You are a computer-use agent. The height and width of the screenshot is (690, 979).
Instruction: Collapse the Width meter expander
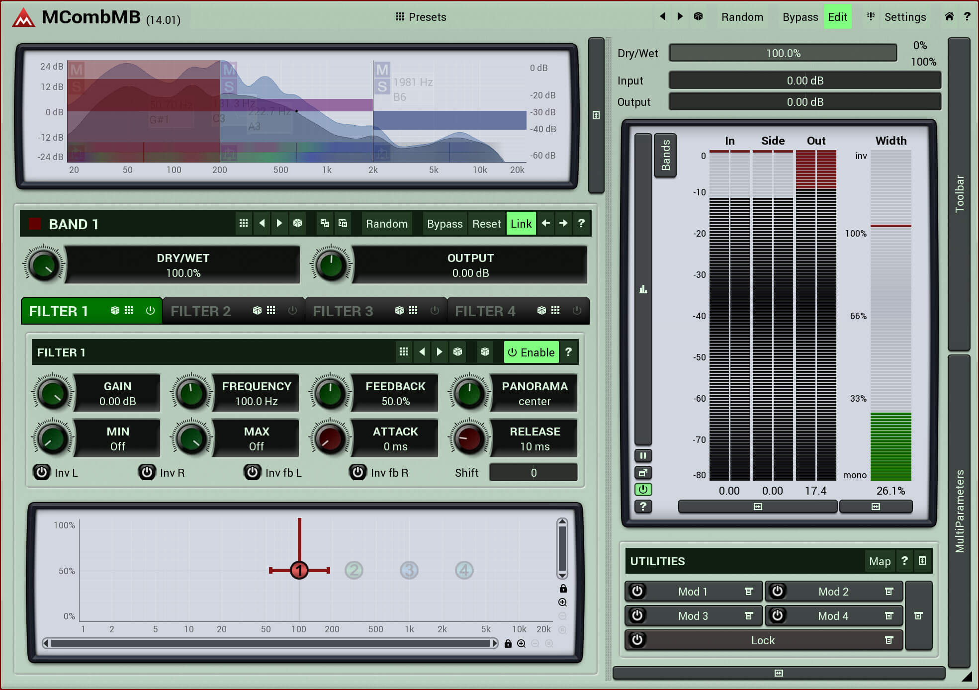pyautogui.click(x=876, y=507)
